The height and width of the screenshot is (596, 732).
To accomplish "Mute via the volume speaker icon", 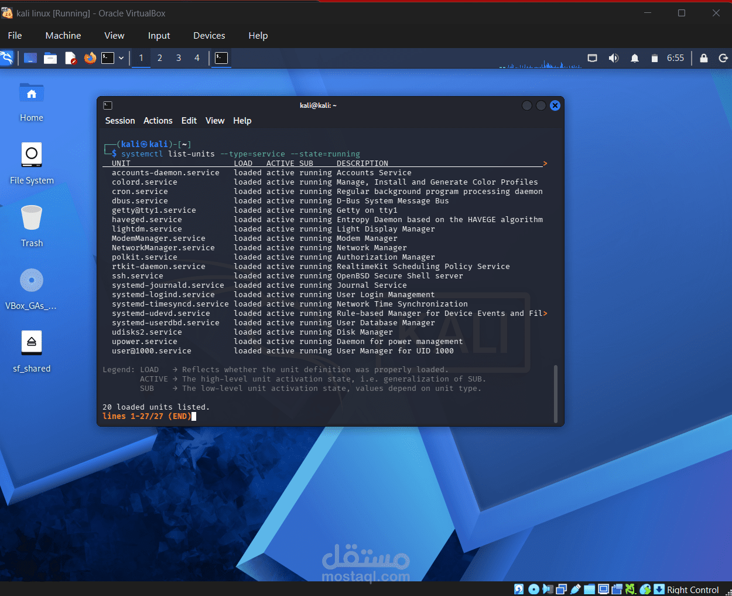I will (x=614, y=58).
